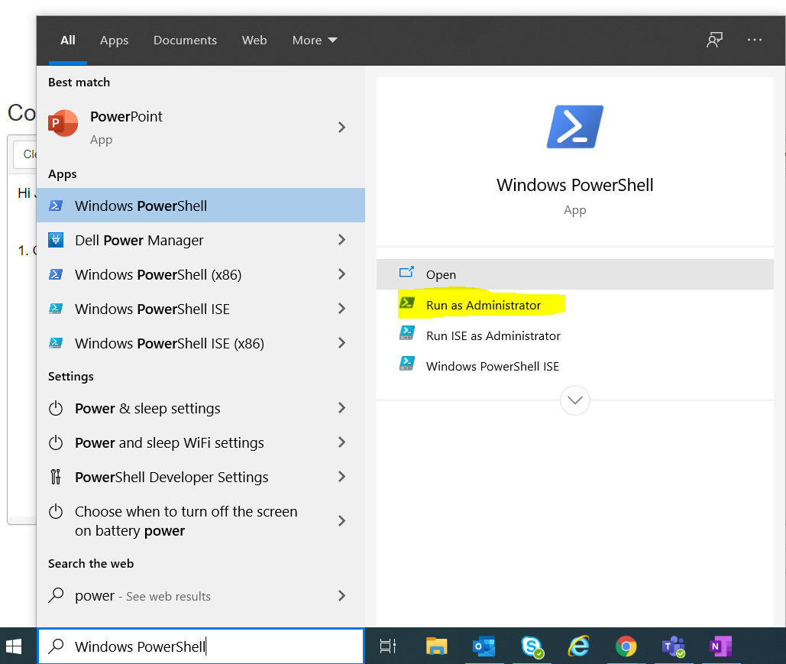The height and width of the screenshot is (664, 786).
Task: Open Microsoft Teams from the taskbar
Action: tap(673, 646)
